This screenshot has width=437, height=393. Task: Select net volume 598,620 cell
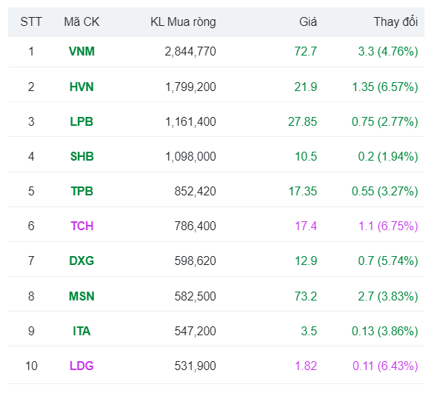(195, 261)
